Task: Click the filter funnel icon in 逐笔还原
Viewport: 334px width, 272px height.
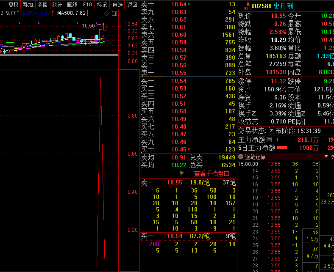Action: point(326,157)
